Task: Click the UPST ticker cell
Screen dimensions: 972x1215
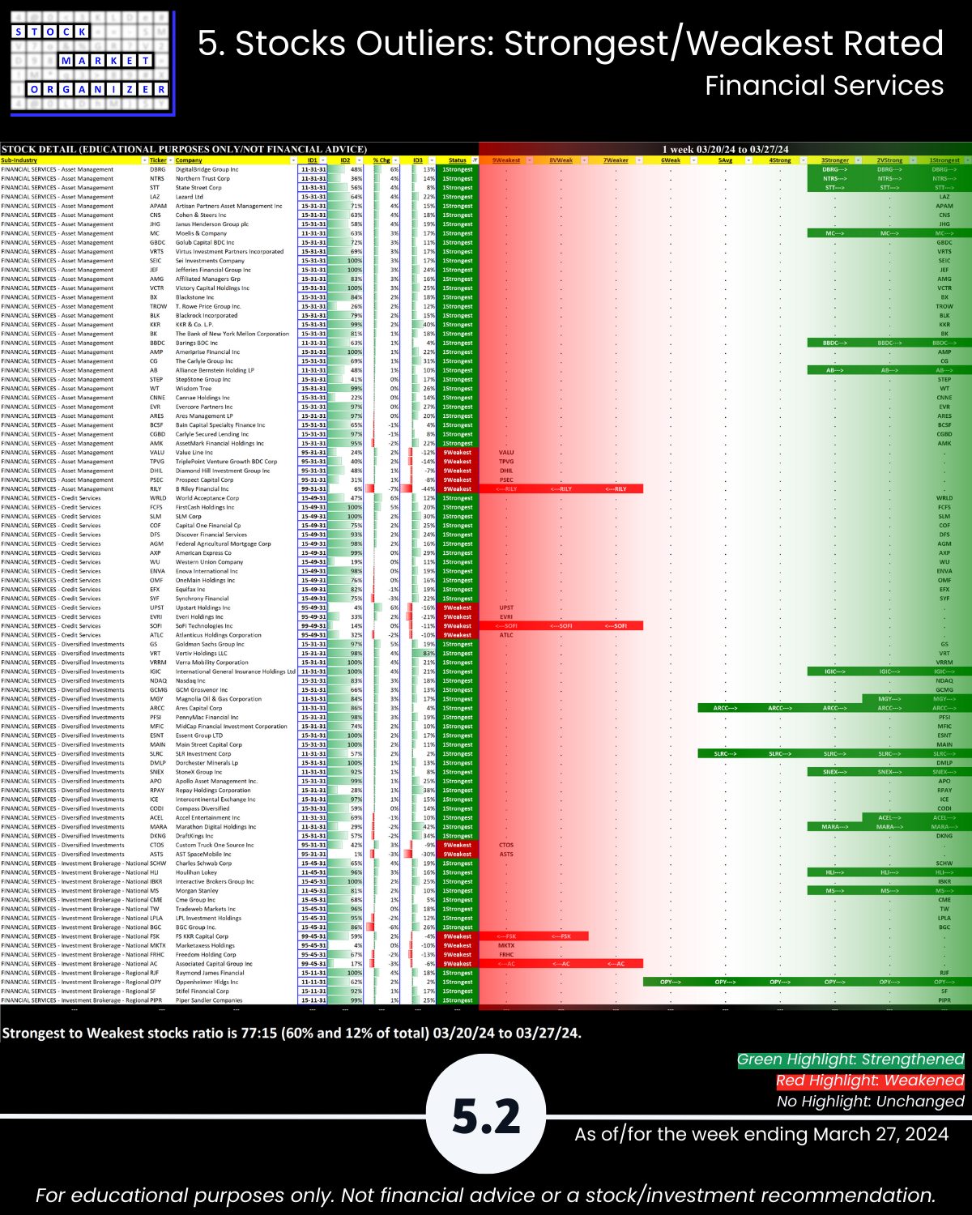Action: point(160,607)
